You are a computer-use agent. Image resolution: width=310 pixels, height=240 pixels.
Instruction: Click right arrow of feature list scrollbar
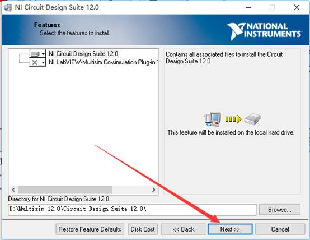tap(154, 190)
